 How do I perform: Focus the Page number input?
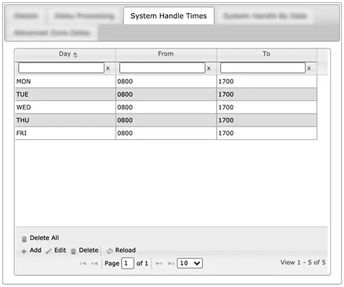127,264
